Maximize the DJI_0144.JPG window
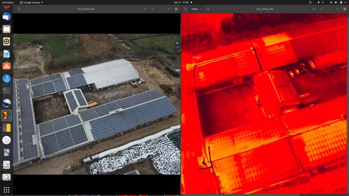The width and height of the screenshot is (349, 196). click(338, 9)
